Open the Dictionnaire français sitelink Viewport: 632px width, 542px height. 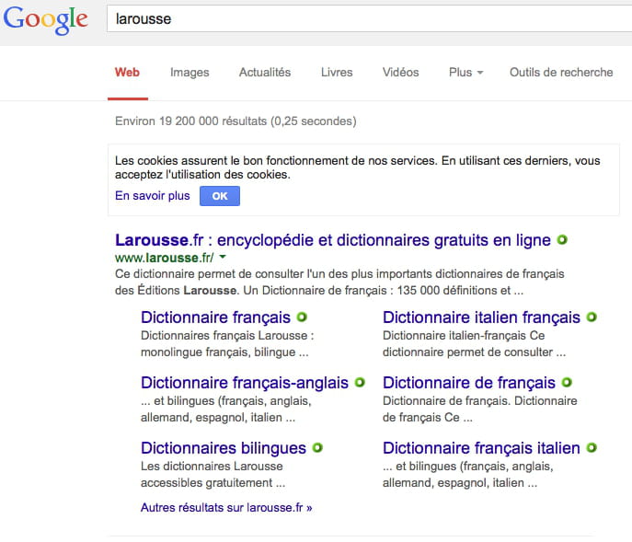coord(215,317)
